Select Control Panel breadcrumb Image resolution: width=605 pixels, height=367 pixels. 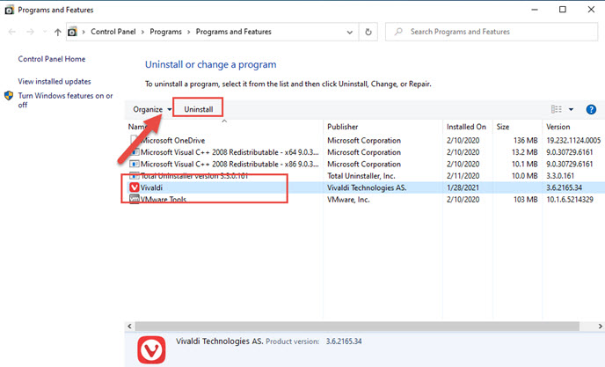tap(113, 32)
